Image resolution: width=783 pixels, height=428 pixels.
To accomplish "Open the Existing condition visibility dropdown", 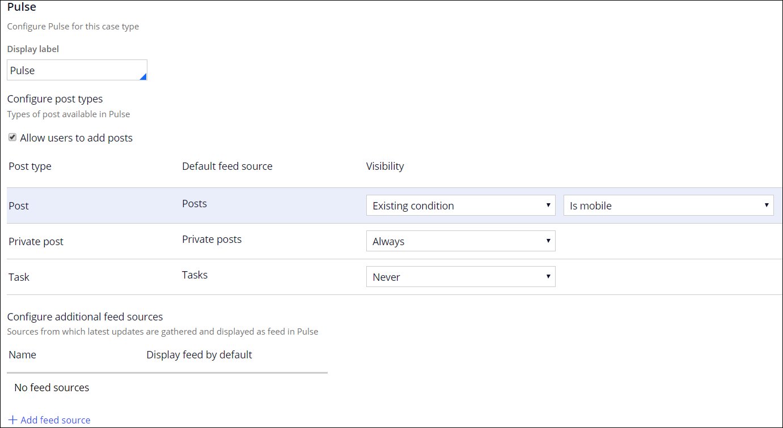I will [460, 206].
